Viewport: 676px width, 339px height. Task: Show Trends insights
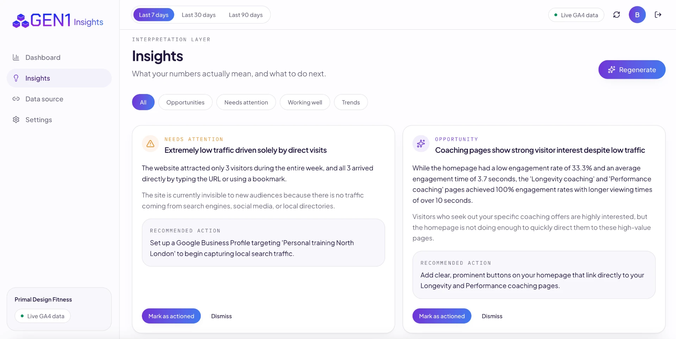[351, 102]
